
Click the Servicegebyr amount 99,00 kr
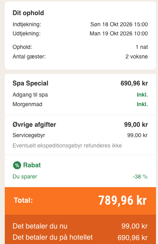(137, 135)
